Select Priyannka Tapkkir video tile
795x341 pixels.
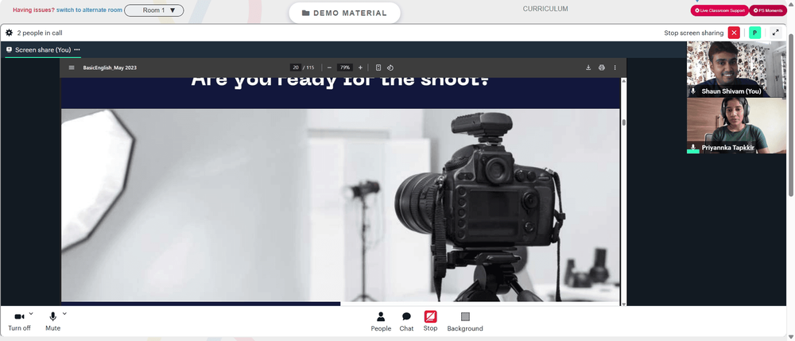(x=736, y=126)
